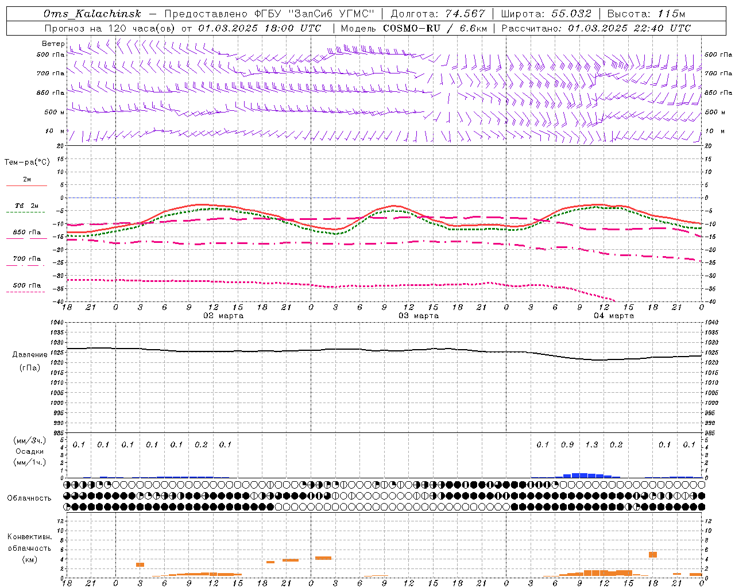Viewport: 735px width, 588px height.
Task: Click the Осадки precipitation label
Action: coord(29,451)
